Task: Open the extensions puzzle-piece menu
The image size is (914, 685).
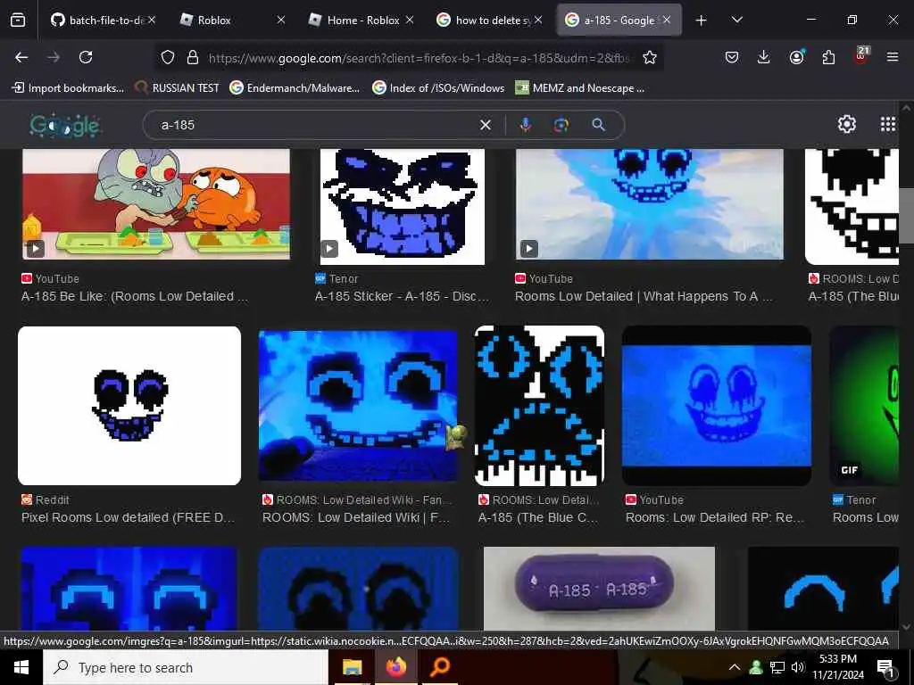Action: (828, 57)
